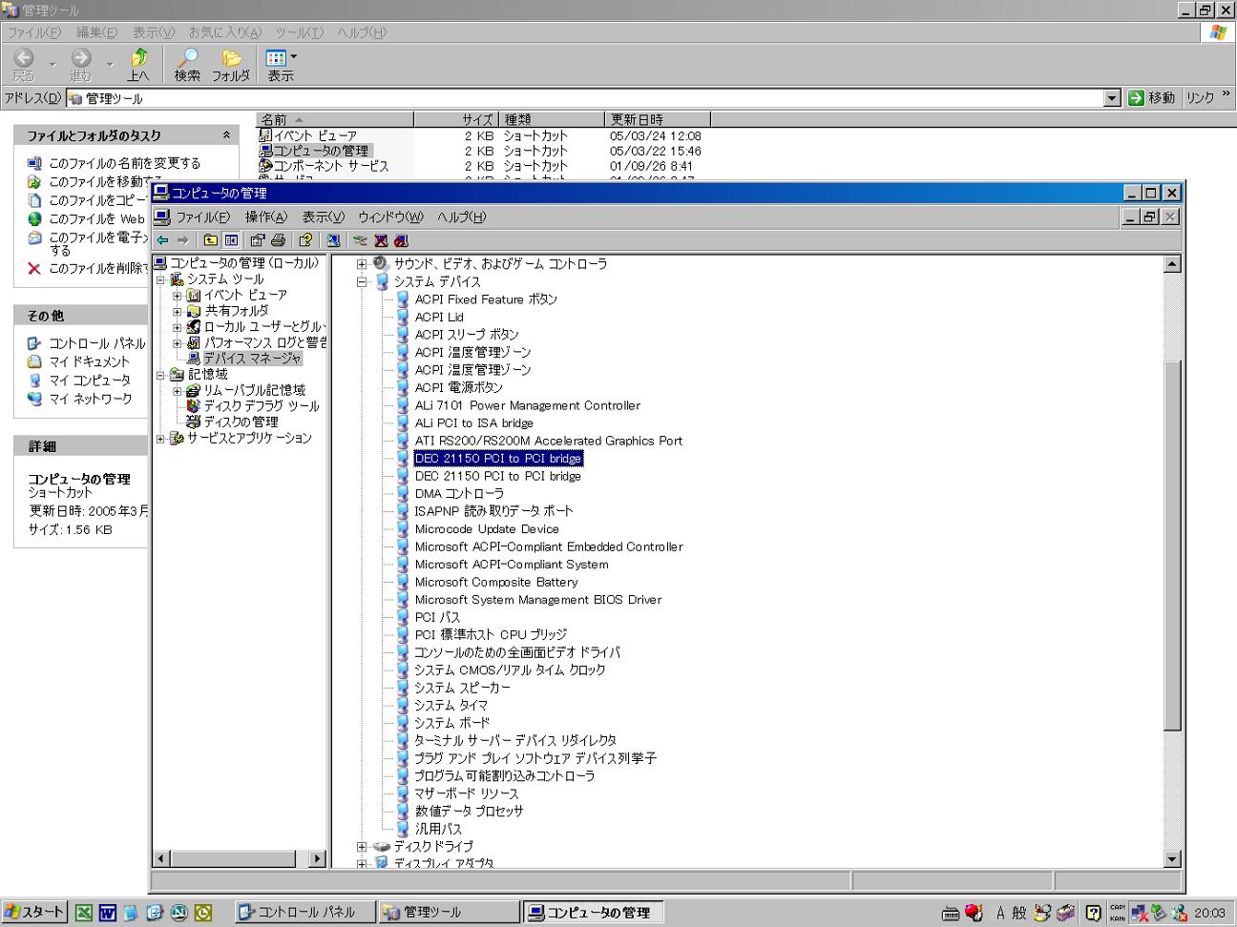Select Microcode Update Device entry
This screenshot has height=927, width=1237.
[x=486, y=529]
